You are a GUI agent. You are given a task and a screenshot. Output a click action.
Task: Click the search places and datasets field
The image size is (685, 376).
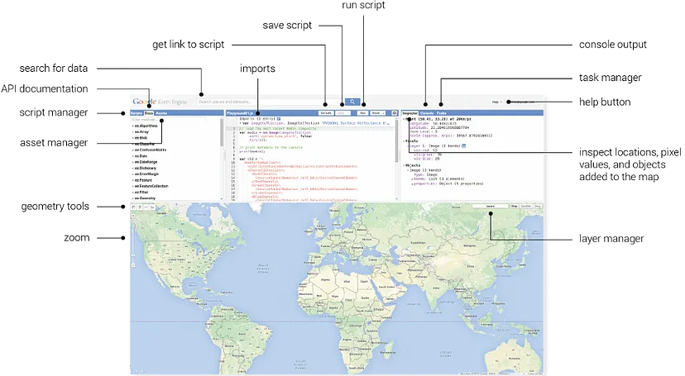point(270,102)
